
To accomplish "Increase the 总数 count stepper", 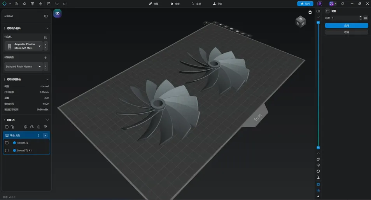I will coord(360,17).
